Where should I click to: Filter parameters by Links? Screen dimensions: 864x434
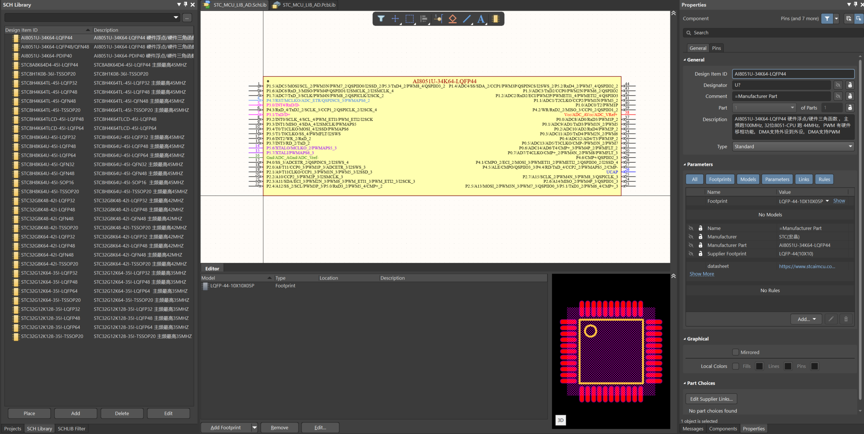coord(804,180)
